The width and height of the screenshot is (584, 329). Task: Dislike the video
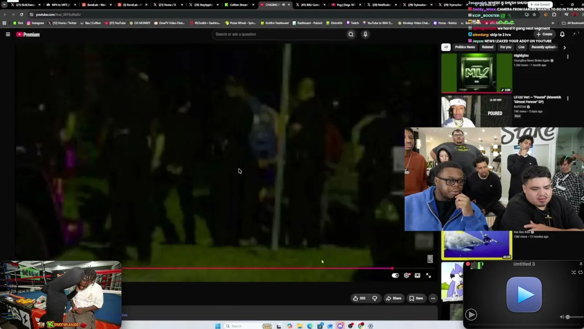pyautogui.click(x=375, y=298)
